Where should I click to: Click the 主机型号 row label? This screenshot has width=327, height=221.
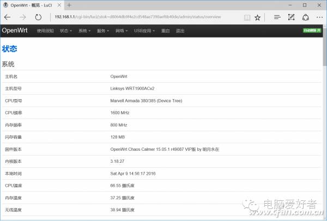pyautogui.click(x=13, y=89)
